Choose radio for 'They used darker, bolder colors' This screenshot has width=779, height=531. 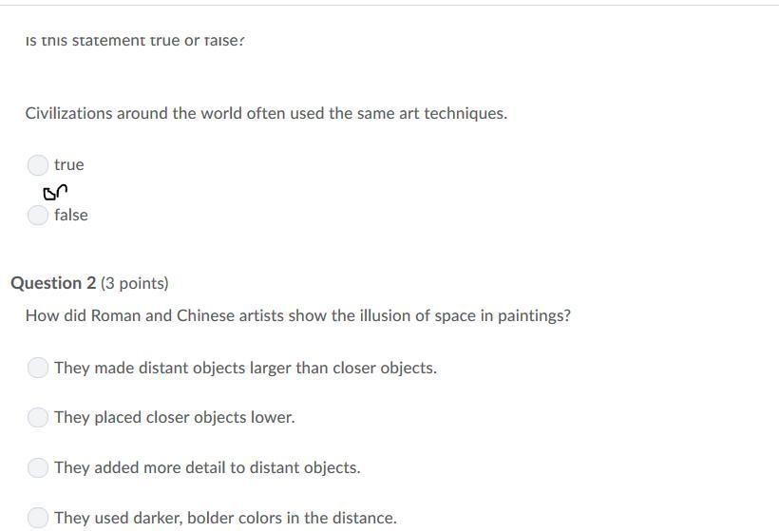38,518
